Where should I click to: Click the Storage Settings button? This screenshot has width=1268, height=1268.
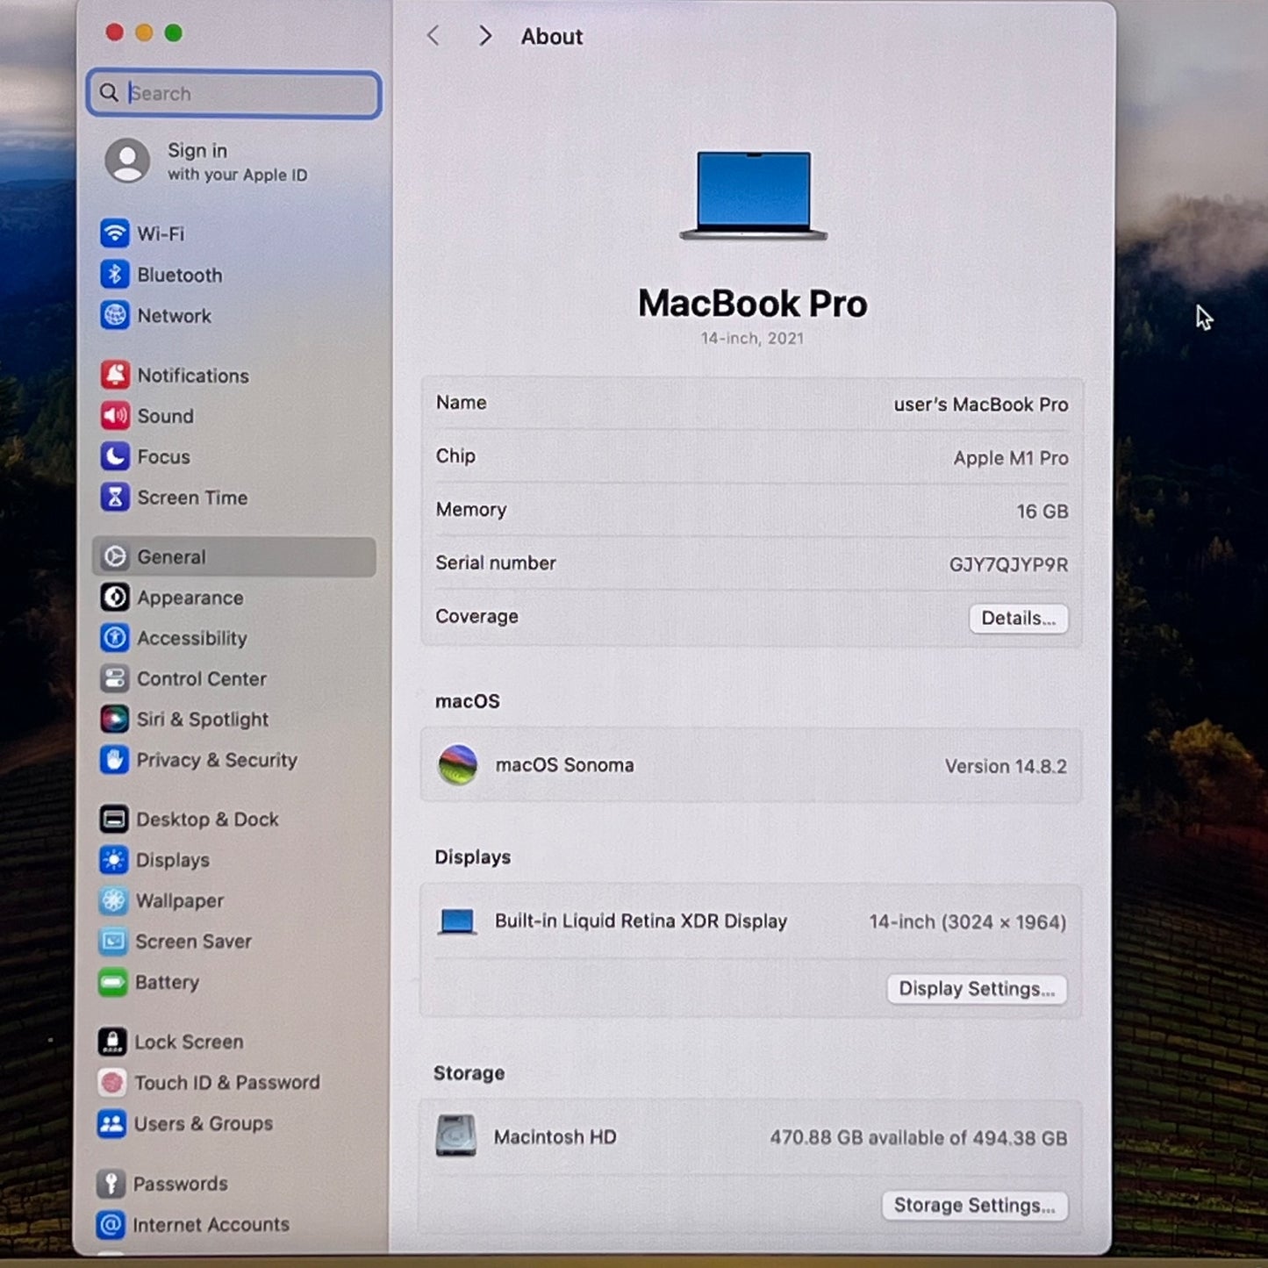click(x=974, y=1205)
